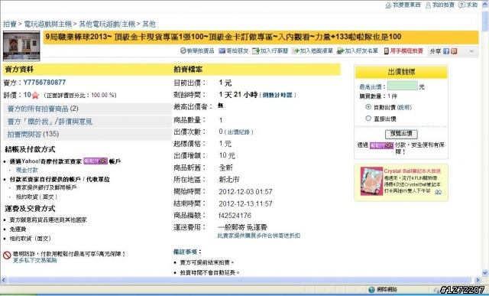
Task: Click the location value 新北市
Action: [x=229, y=180]
